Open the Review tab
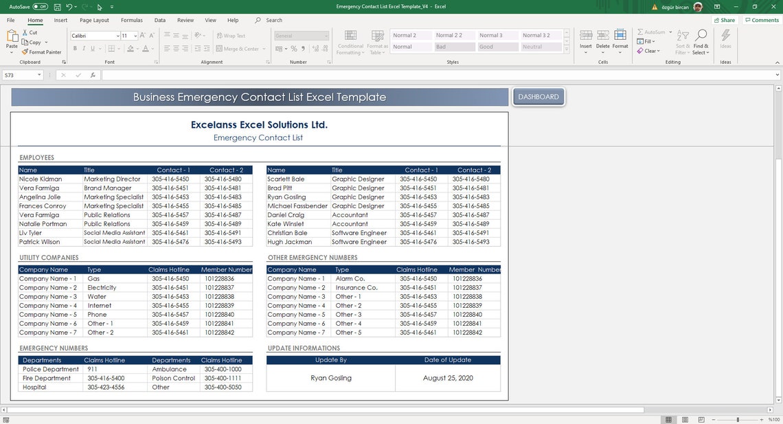The image size is (783, 424). 185,20
